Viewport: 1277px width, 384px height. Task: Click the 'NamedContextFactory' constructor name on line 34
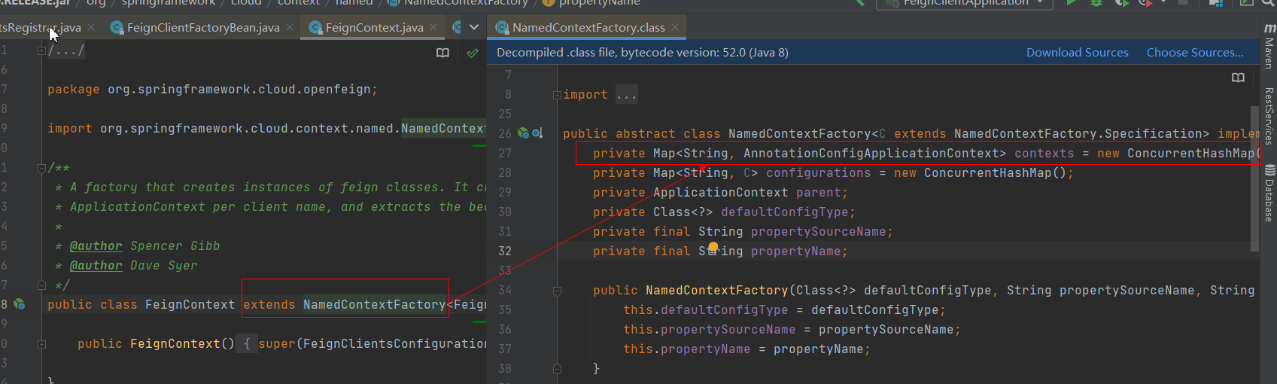717,291
